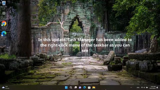Image resolution: width=160 pixels, height=90 pixels.
Task: Click the ENG language indicator
Action: click(x=138, y=87)
